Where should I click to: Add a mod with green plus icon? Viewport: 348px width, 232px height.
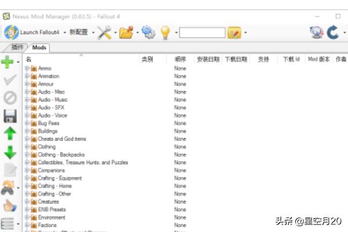coord(8,62)
